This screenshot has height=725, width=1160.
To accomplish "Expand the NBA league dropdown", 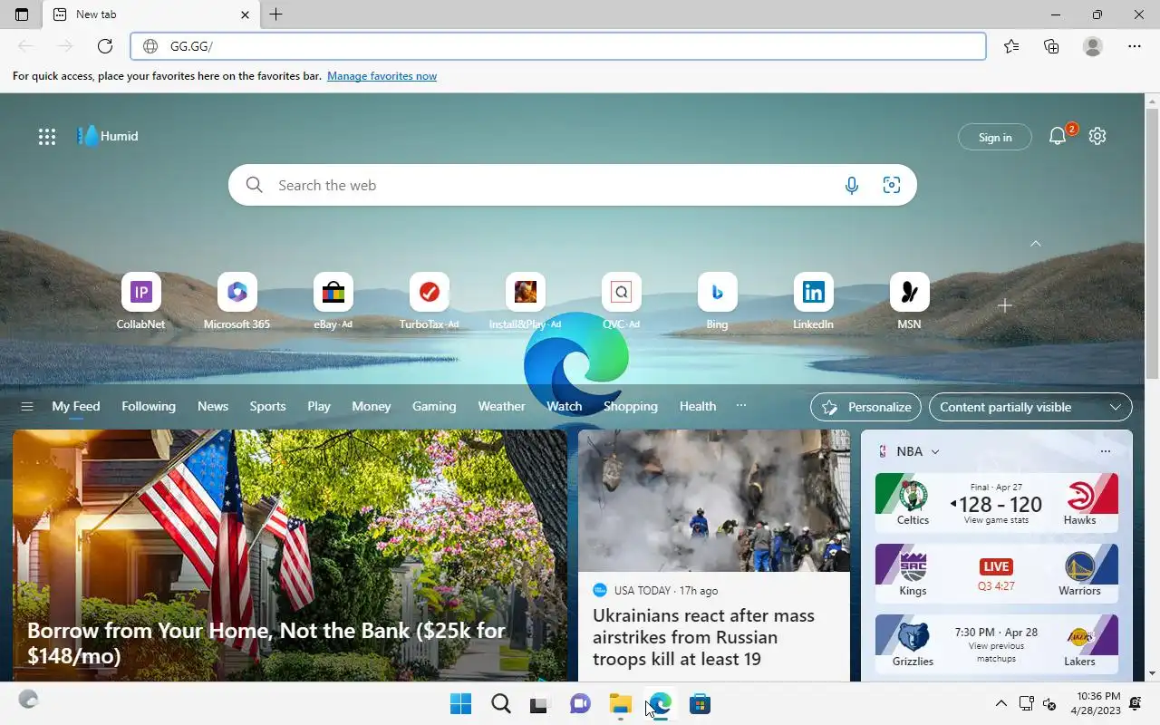I will point(935,451).
